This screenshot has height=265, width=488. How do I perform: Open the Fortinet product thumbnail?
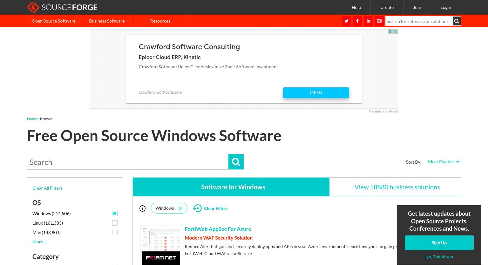(x=161, y=245)
